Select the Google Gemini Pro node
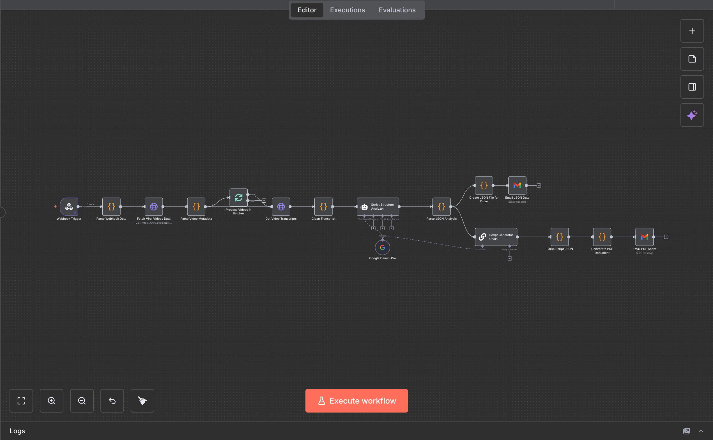This screenshot has height=440, width=713. click(382, 248)
